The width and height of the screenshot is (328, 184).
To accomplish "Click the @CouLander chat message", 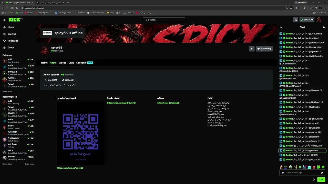I will pyautogui.click(x=302, y=34).
